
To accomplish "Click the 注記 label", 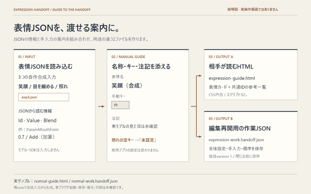I will coord(116,119).
